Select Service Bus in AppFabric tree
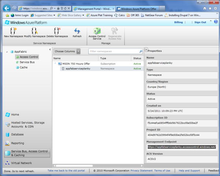220x176 pixels. point(25,62)
